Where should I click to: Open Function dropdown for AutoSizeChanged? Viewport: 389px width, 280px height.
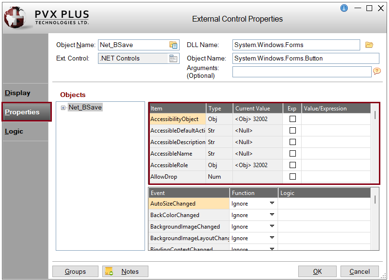pos(272,204)
